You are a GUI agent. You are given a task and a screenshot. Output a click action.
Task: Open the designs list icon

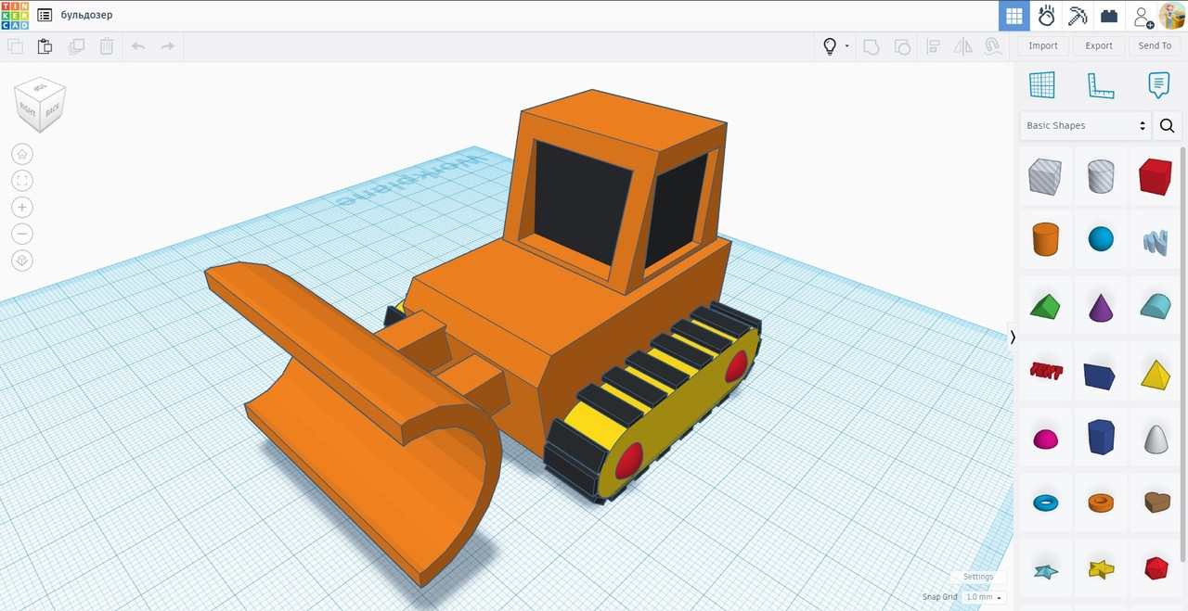pos(45,15)
